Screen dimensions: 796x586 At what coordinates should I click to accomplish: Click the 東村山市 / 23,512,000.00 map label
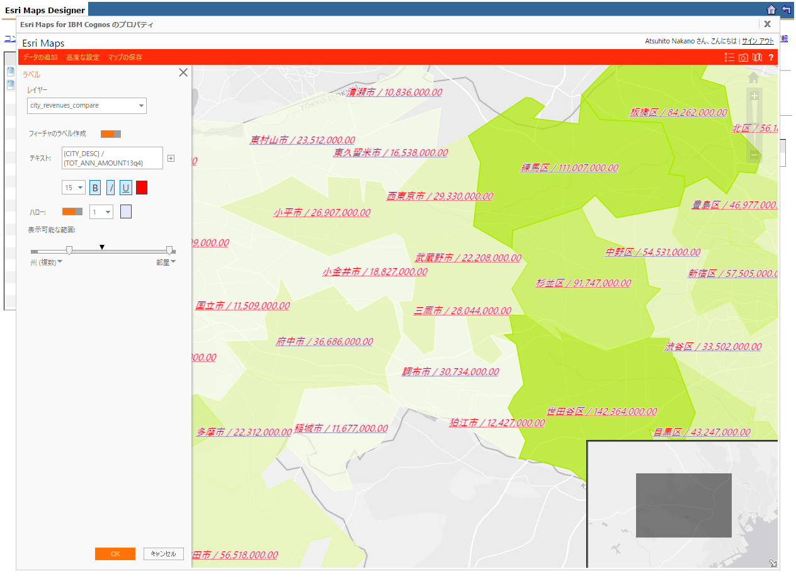point(302,140)
